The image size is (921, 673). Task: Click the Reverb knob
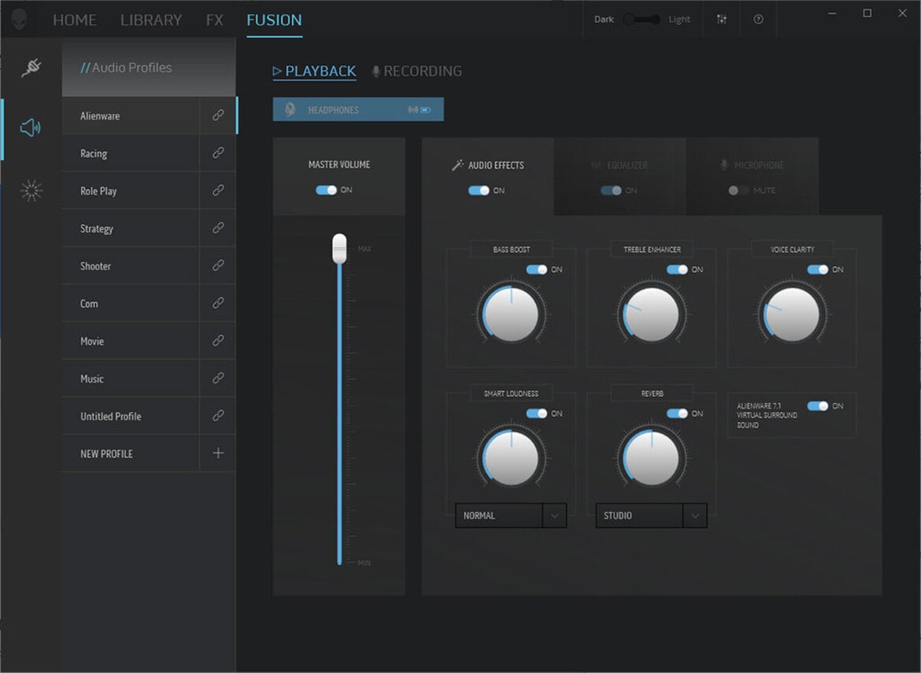click(x=652, y=459)
